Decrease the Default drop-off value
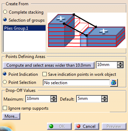The height and width of the screenshot is (131, 128). click(105, 100)
